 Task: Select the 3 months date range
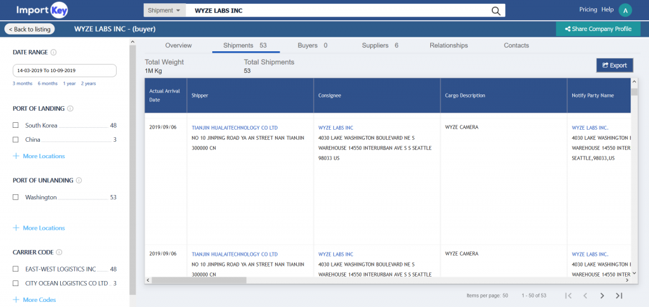coord(22,84)
